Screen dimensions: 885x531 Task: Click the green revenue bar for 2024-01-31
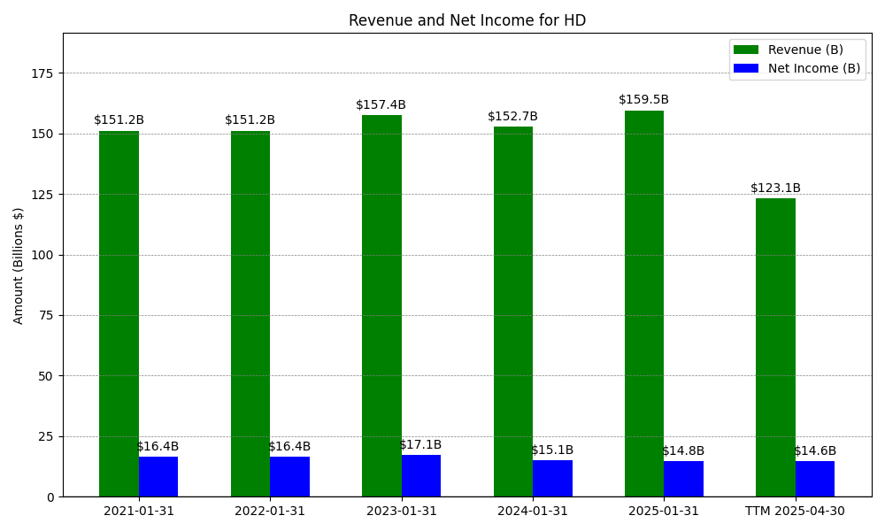pyautogui.click(x=513, y=312)
